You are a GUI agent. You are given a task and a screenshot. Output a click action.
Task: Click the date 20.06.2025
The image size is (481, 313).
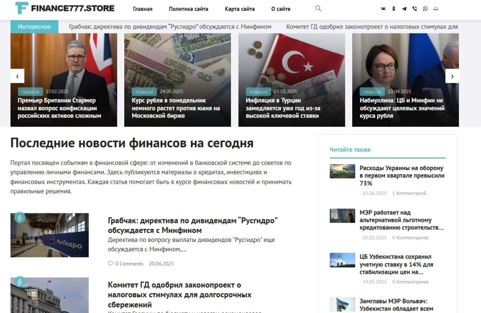[x=161, y=263]
